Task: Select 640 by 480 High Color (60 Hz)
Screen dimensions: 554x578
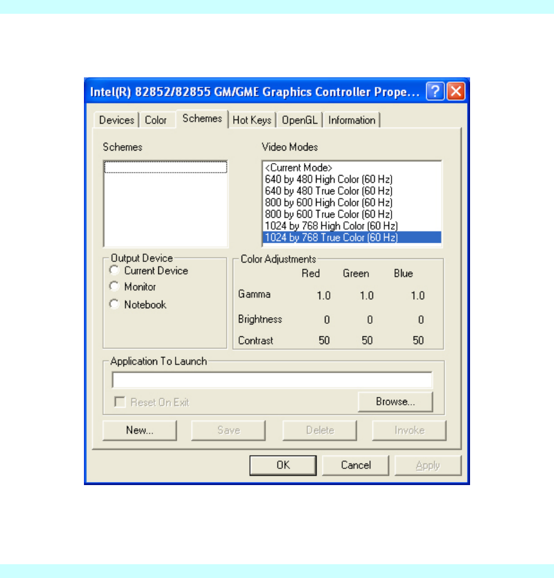Action: click(x=352, y=179)
